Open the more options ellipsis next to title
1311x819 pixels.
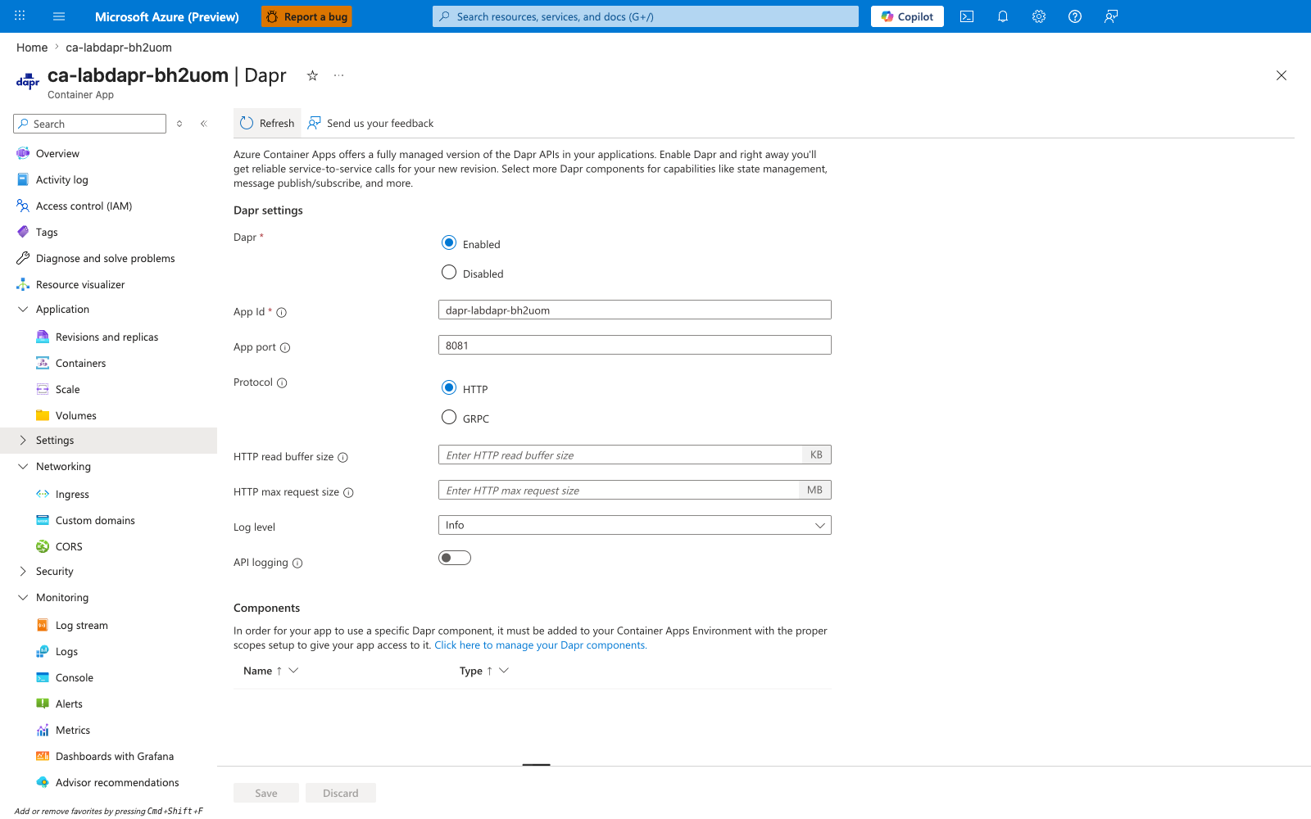pyautogui.click(x=339, y=75)
